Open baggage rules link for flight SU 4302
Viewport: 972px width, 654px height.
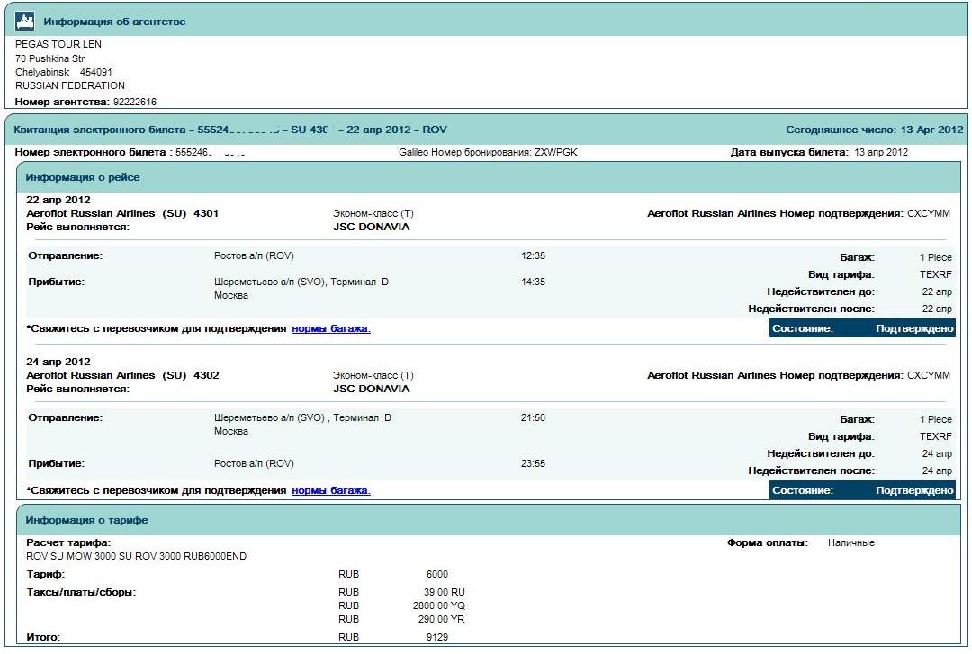click(x=331, y=490)
